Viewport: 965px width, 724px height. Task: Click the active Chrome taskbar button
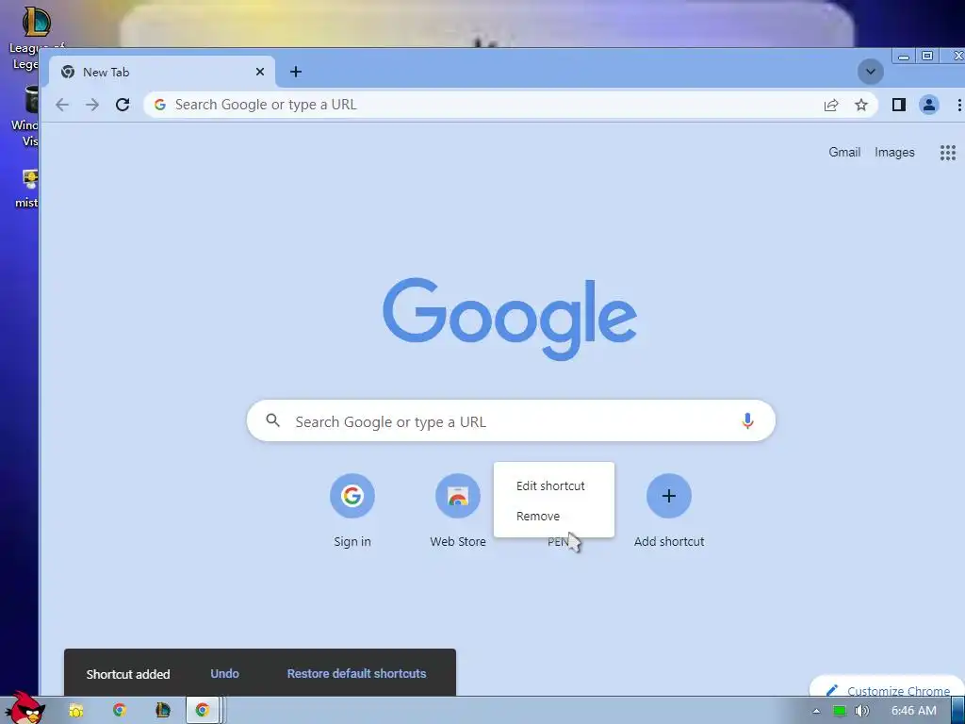point(204,711)
